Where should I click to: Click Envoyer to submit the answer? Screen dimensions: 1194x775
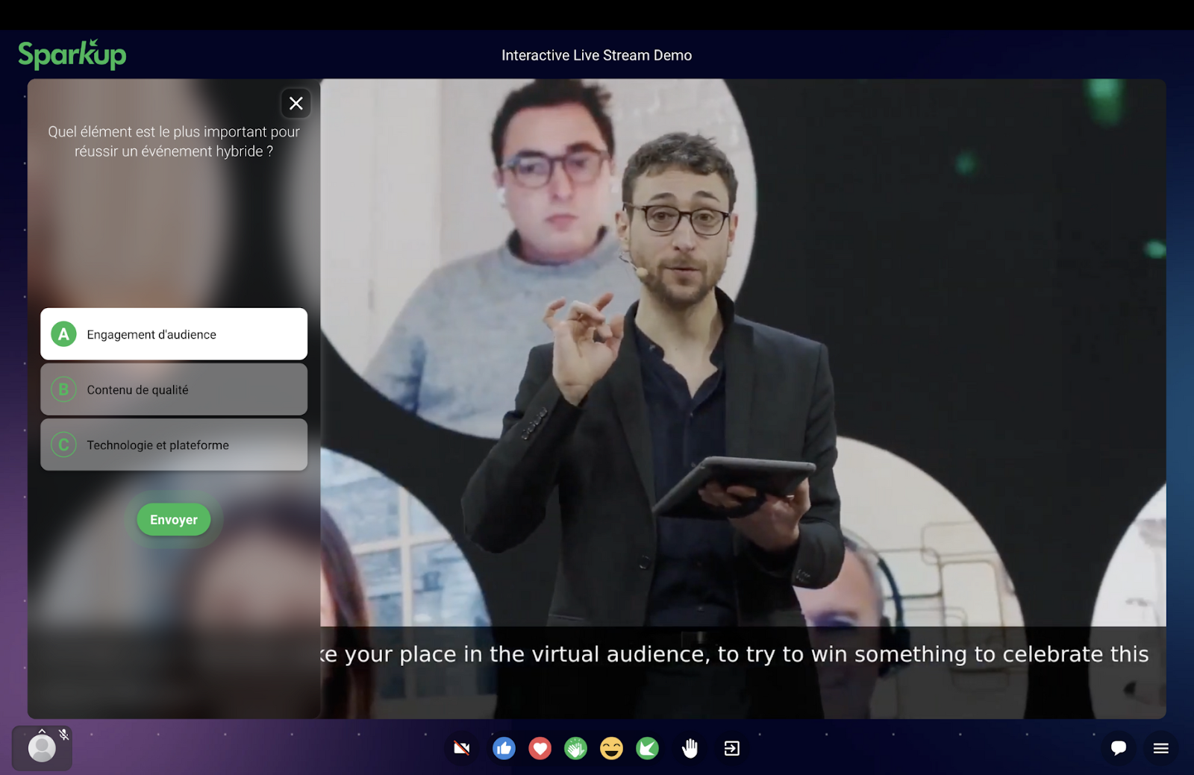(174, 520)
